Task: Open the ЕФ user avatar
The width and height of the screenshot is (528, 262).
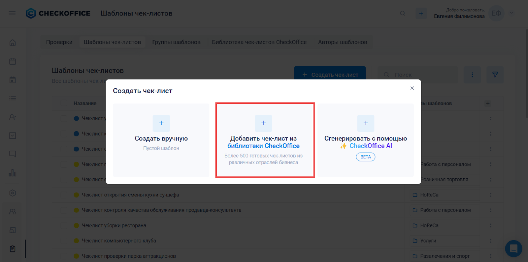Action: (496, 13)
